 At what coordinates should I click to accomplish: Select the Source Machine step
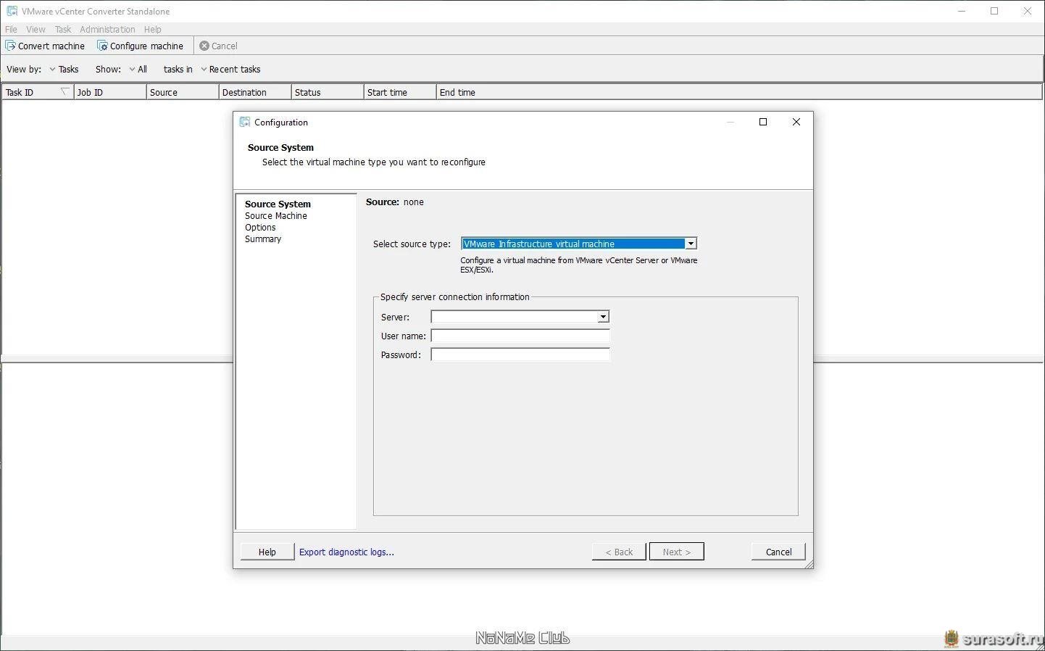pyautogui.click(x=276, y=215)
